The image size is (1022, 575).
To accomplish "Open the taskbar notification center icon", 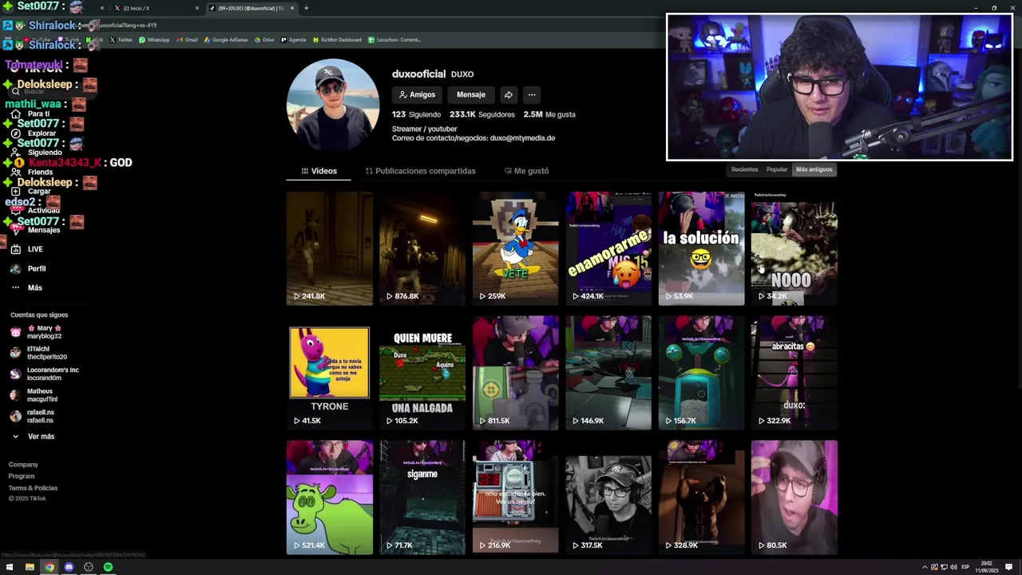I will coord(1009,567).
